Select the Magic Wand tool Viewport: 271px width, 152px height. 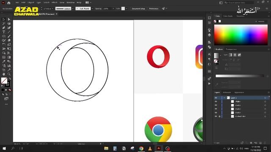click(4, 24)
